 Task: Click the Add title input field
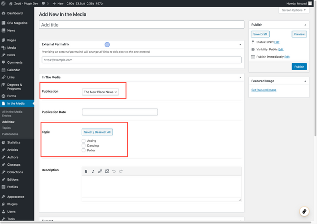(x=142, y=25)
